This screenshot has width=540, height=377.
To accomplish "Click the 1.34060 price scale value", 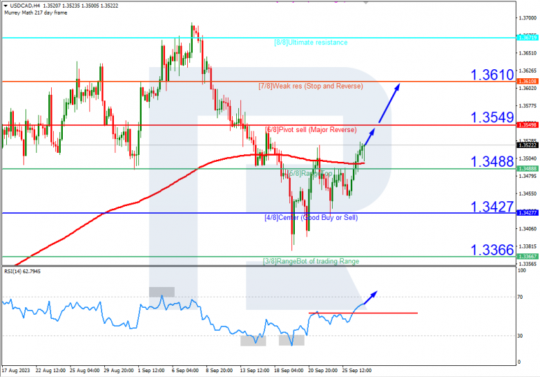I will click(528, 229).
